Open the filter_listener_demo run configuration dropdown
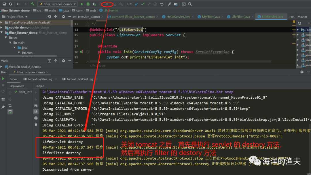This screenshot has width=311, height=175. 58,4
